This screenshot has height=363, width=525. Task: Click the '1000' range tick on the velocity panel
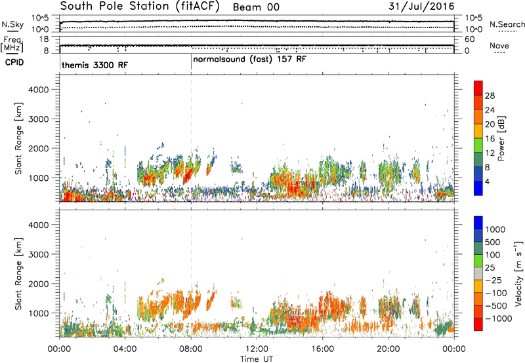click(x=38, y=313)
